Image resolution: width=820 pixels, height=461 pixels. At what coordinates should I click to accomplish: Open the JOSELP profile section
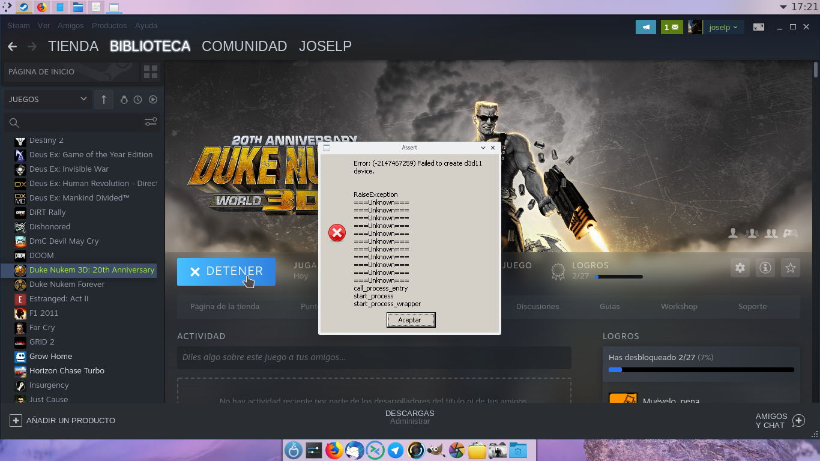point(325,46)
